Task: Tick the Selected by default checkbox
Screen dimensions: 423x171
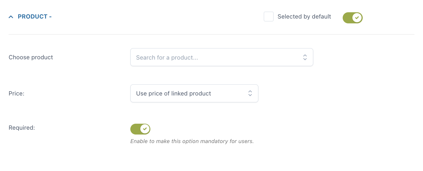Action: (269, 17)
